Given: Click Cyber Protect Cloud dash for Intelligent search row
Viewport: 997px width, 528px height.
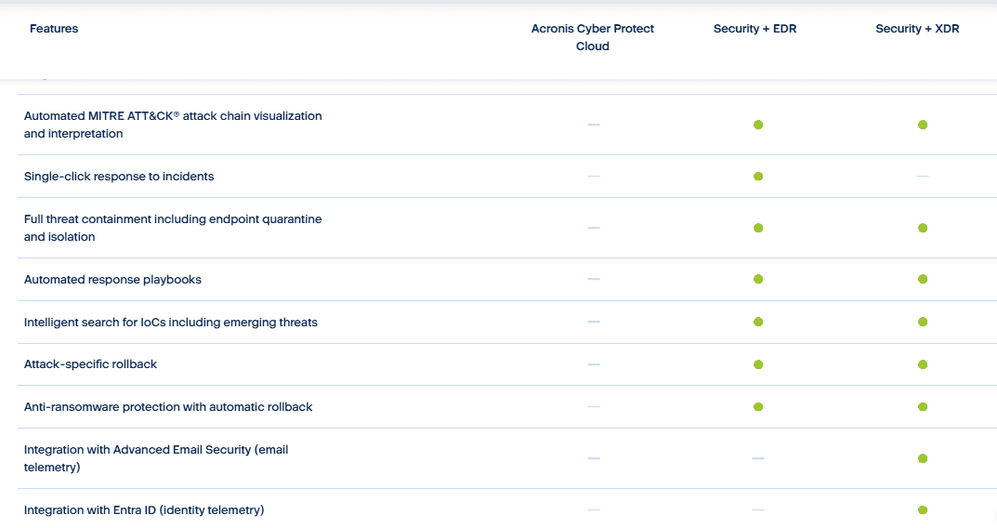Looking at the screenshot, I should 594,322.
